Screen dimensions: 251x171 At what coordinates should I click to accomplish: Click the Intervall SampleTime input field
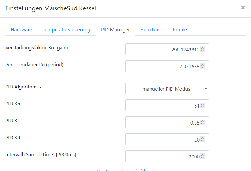(163, 157)
